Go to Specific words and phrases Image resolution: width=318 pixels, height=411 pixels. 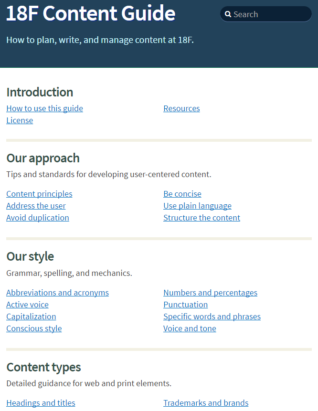[x=212, y=316]
